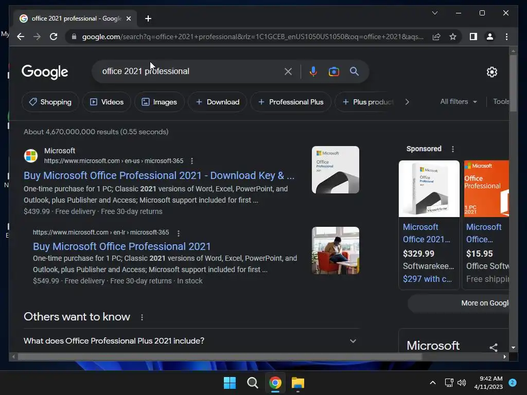Open options beside Others want to know
This screenshot has height=395, width=527.
(x=142, y=317)
